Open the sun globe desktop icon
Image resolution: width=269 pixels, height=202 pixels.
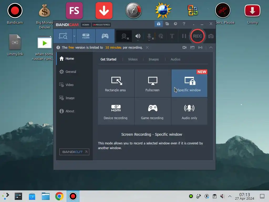coord(163,11)
